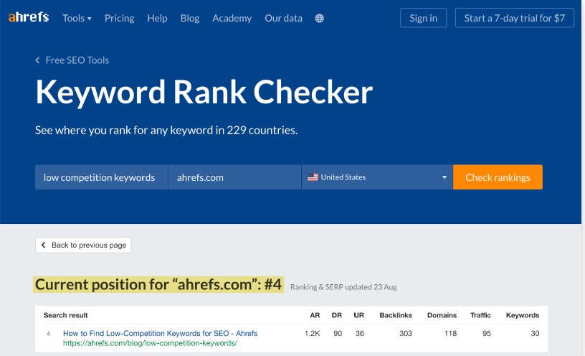The image size is (585, 356).
Task: Click the AR column header
Action: (315, 315)
